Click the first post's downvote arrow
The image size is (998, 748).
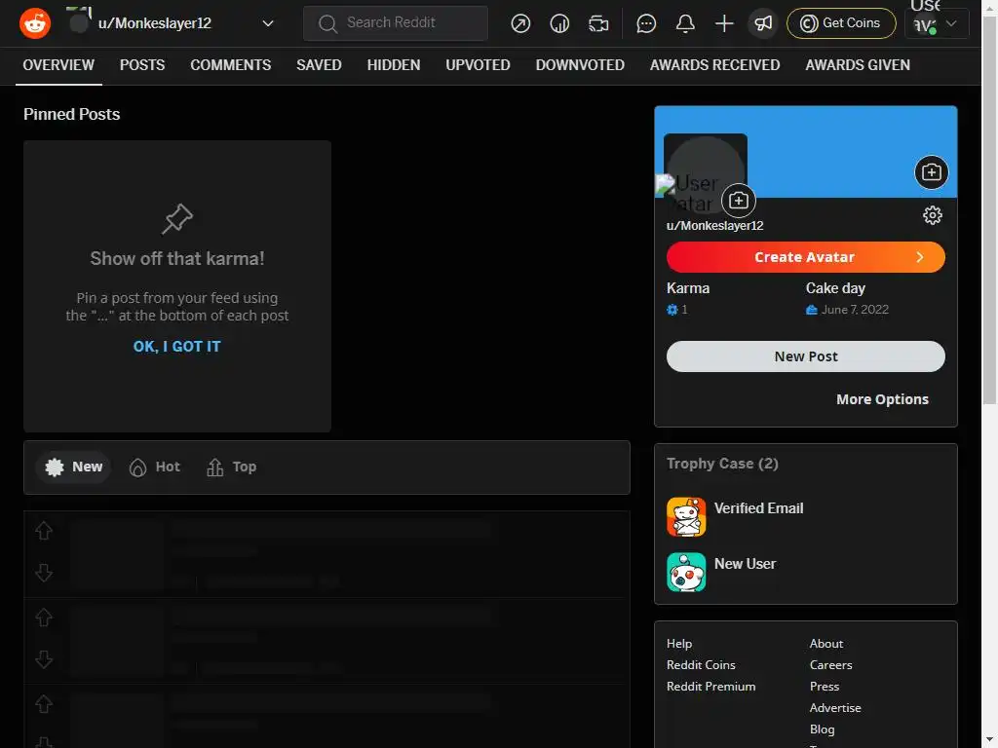pos(43,573)
